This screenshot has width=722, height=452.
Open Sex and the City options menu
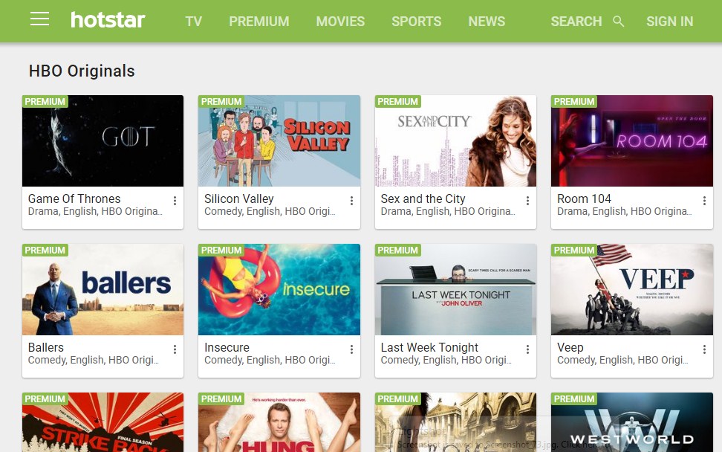coord(527,201)
